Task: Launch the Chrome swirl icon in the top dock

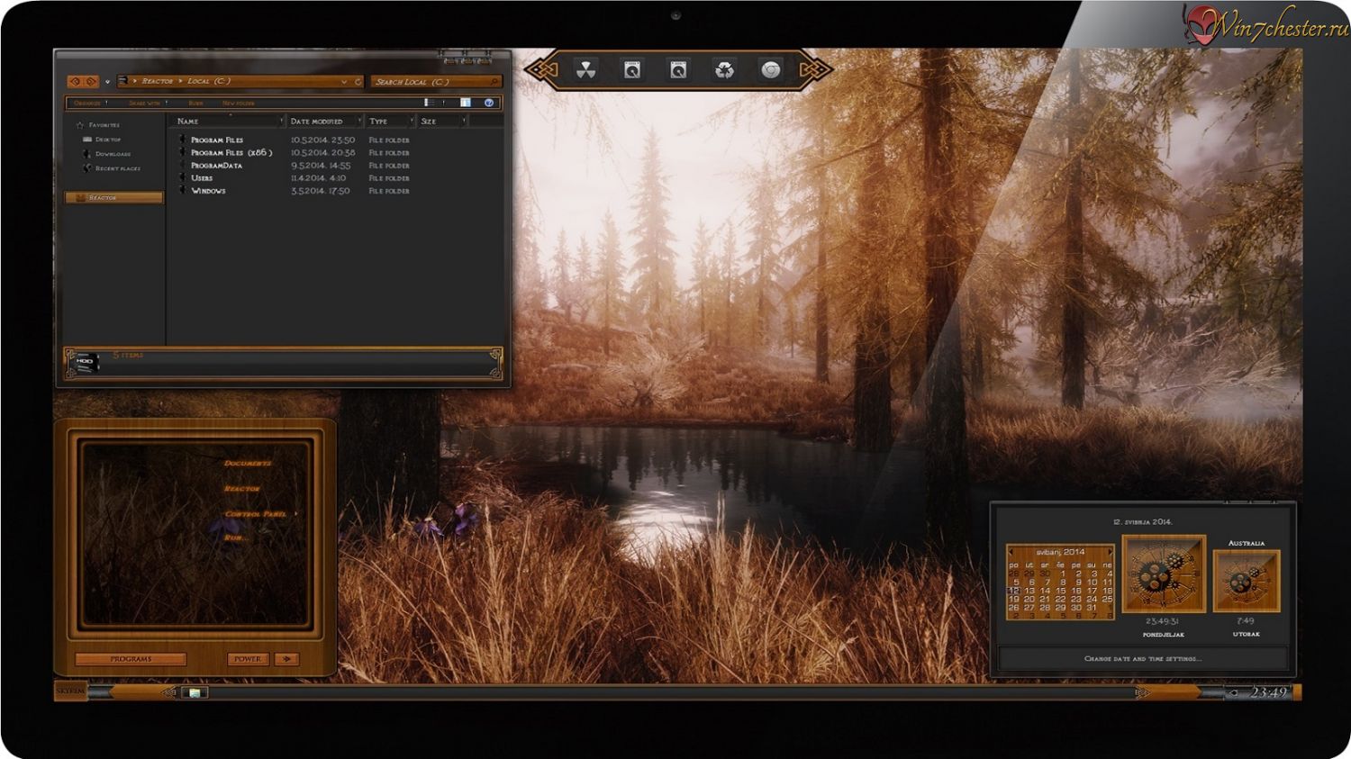Action: [x=771, y=70]
